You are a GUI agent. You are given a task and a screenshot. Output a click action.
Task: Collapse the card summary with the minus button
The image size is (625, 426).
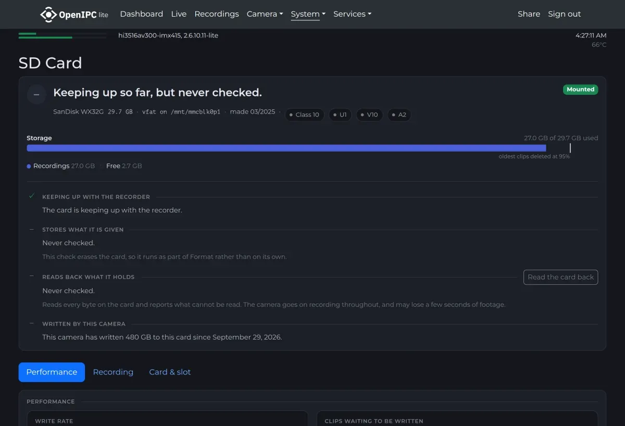(x=36, y=94)
